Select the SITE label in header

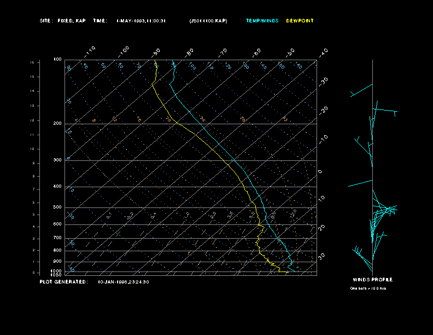(46, 21)
